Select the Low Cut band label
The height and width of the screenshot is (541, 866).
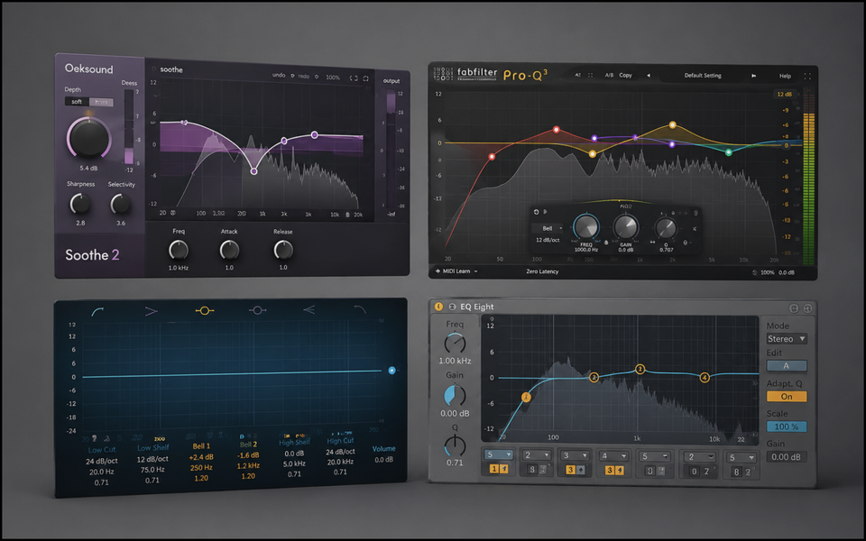coord(102,450)
